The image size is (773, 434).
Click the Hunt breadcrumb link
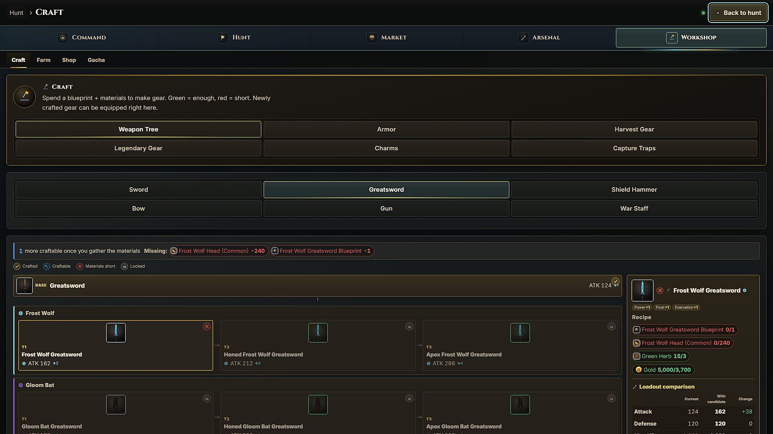17,13
